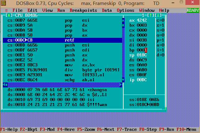The image size is (200, 133).
Task: Toggle the parity flag p=1
Action: pyautogui.click(x=161, y=40)
